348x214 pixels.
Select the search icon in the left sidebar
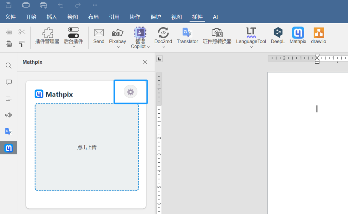(x=8, y=65)
